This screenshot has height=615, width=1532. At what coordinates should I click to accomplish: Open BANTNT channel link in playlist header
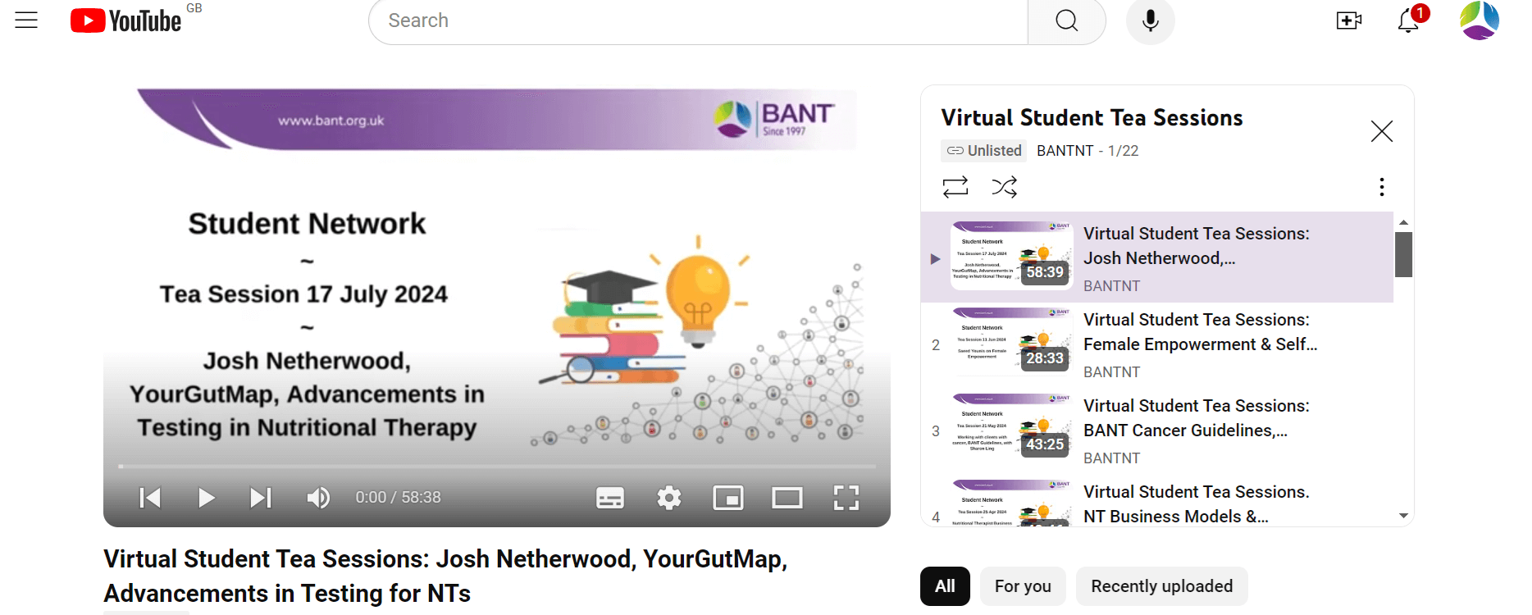pos(1065,151)
